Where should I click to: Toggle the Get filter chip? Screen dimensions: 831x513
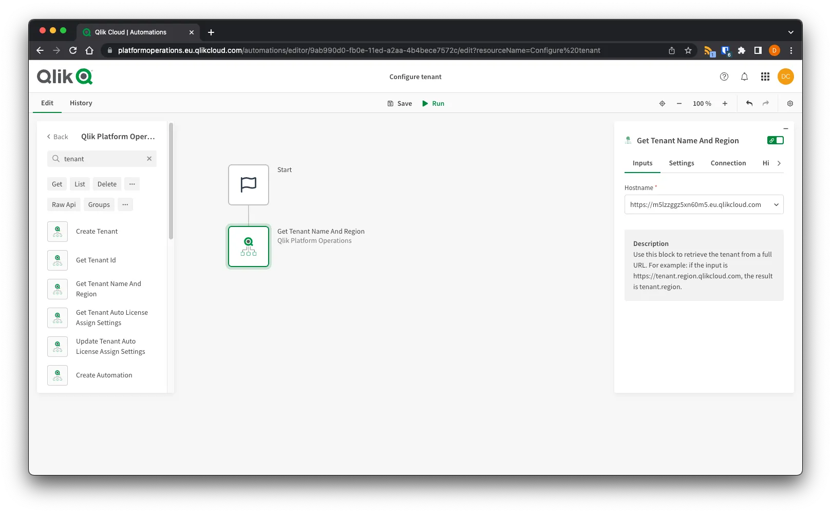pos(56,184)
